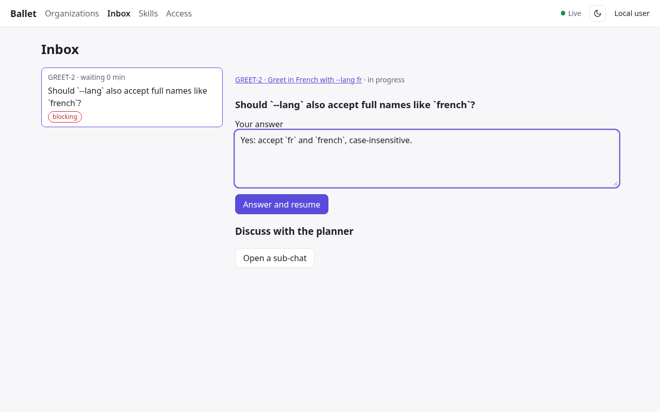Click the Discuss with the planner heading

(294, 231)
